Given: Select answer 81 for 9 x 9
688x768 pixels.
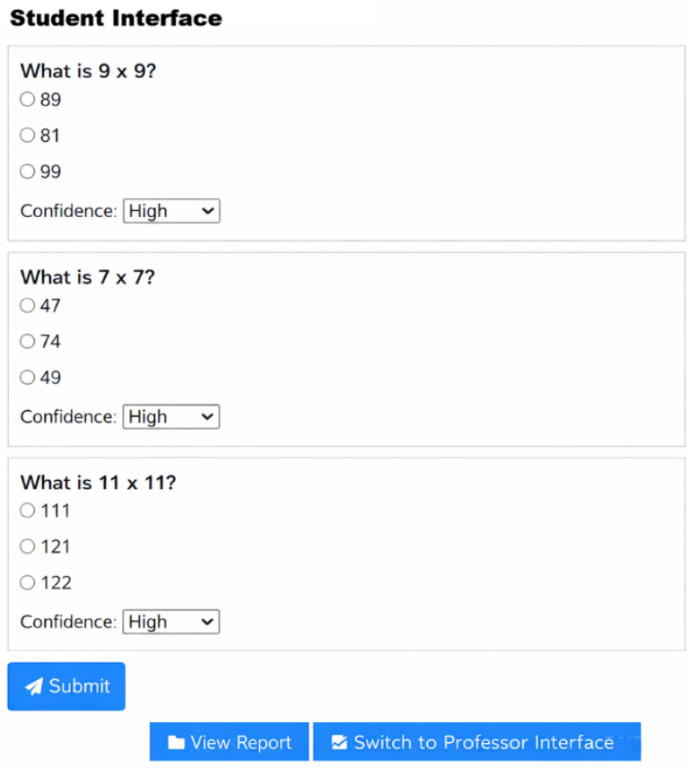Looking at the screenshot, I should click(x=28, y=135).
